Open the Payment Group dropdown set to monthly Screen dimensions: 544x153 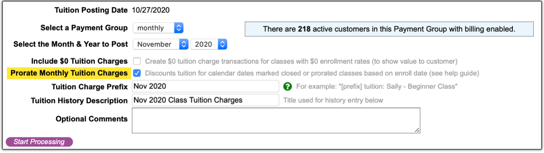[158, 28]
